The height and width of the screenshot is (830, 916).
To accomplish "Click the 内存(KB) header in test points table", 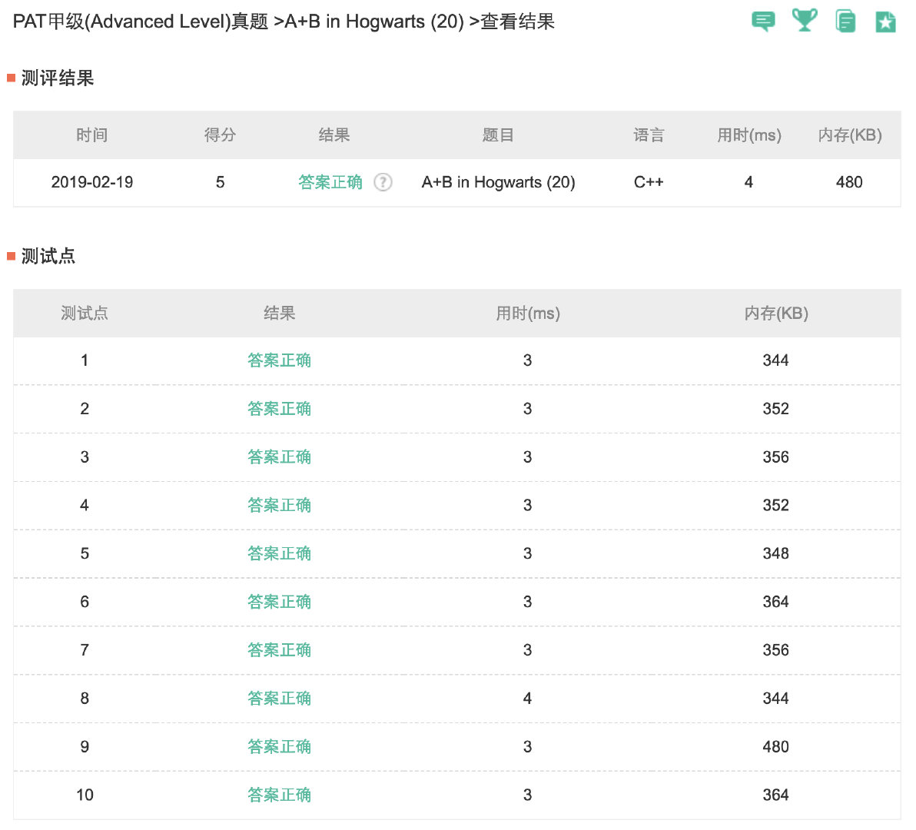I will tap(776, 313).
